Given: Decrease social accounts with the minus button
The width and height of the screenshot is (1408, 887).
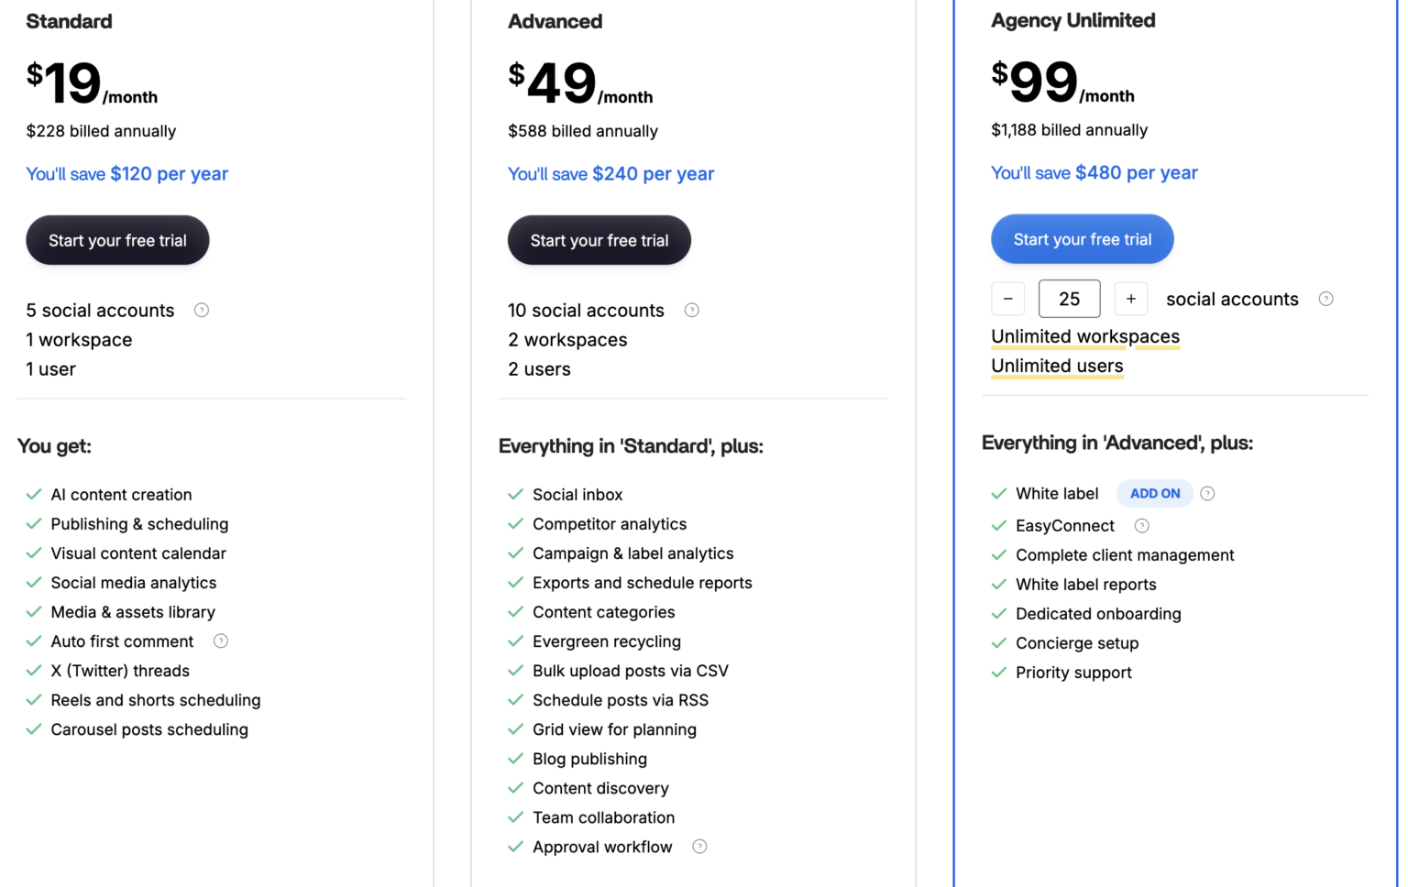Looking at the screenshot, I should pos(1007,298).
